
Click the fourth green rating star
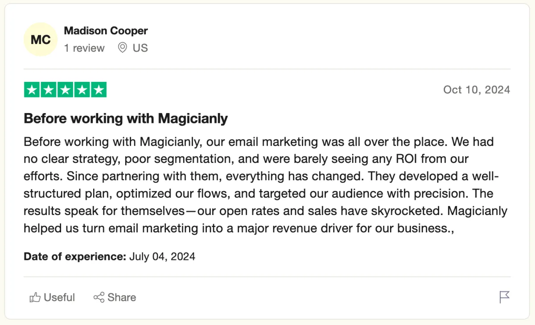tap(82, 90)
